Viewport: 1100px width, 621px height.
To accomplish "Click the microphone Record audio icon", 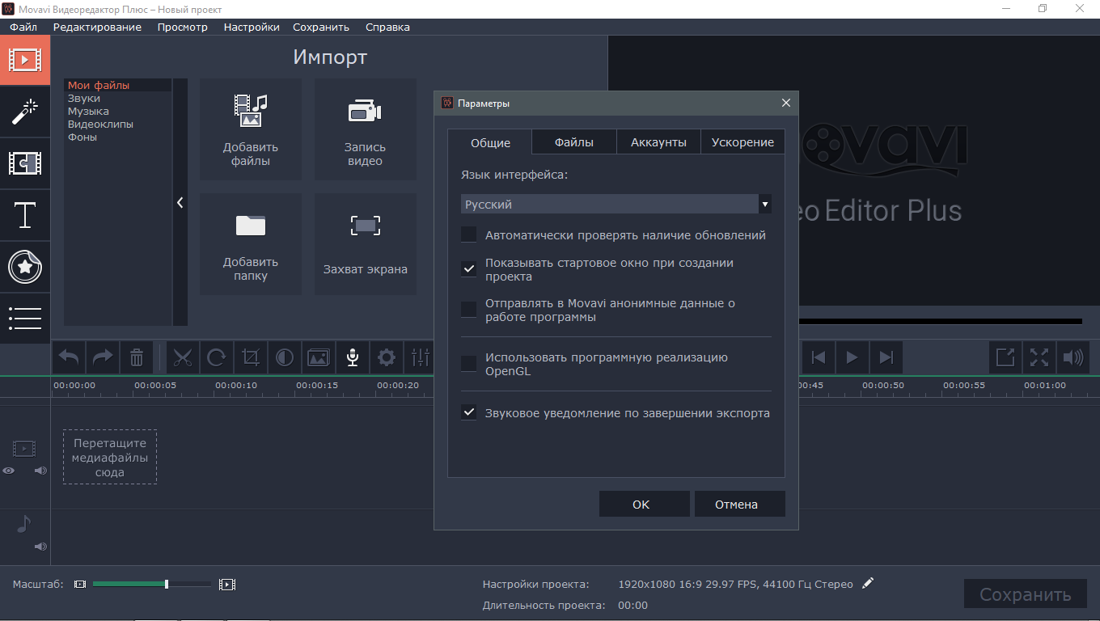I will pyautogui.click(x=353, y=357).
